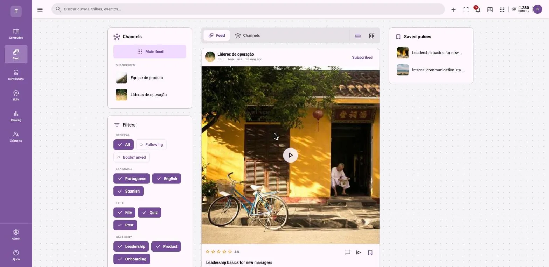Switch to grid view layout

372,36
